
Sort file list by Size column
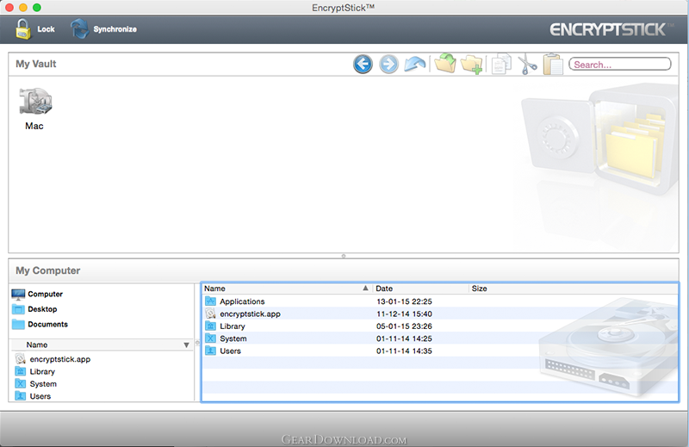pyautogui.click(x=574, y=289)
